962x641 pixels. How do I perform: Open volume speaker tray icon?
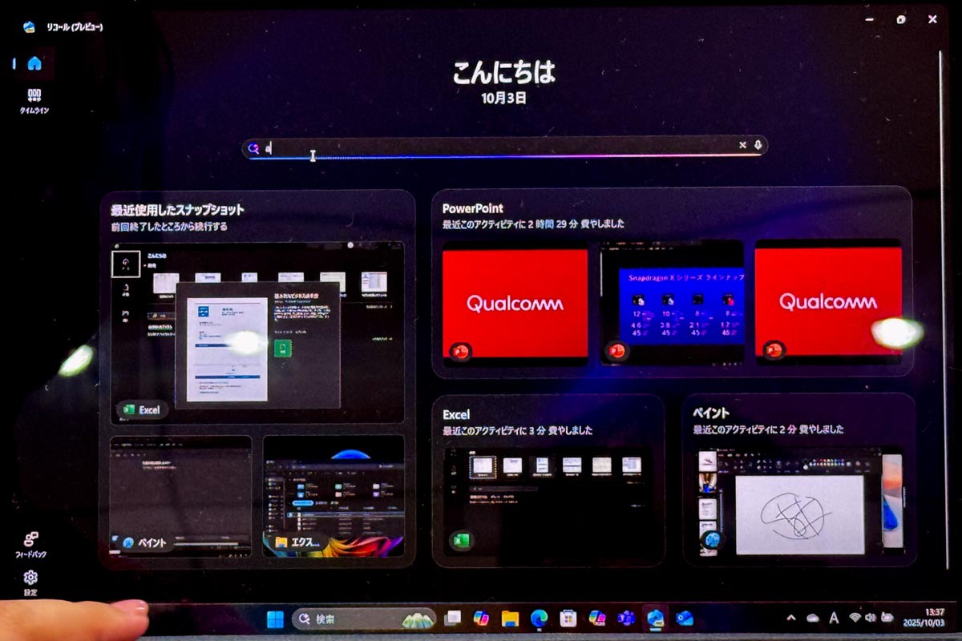click(x=871, y=618)
